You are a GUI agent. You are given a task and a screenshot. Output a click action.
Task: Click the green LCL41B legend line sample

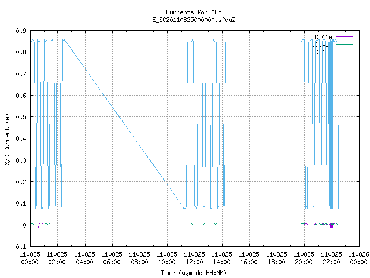pos(344,44)
